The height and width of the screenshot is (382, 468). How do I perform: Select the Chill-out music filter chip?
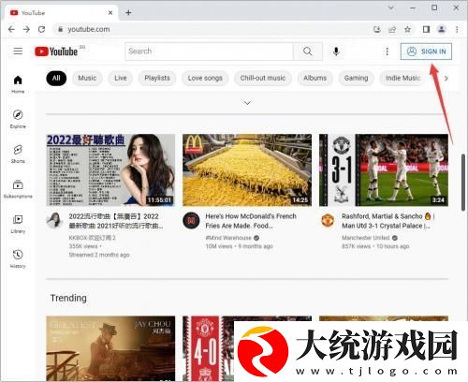tap(263, 78)
